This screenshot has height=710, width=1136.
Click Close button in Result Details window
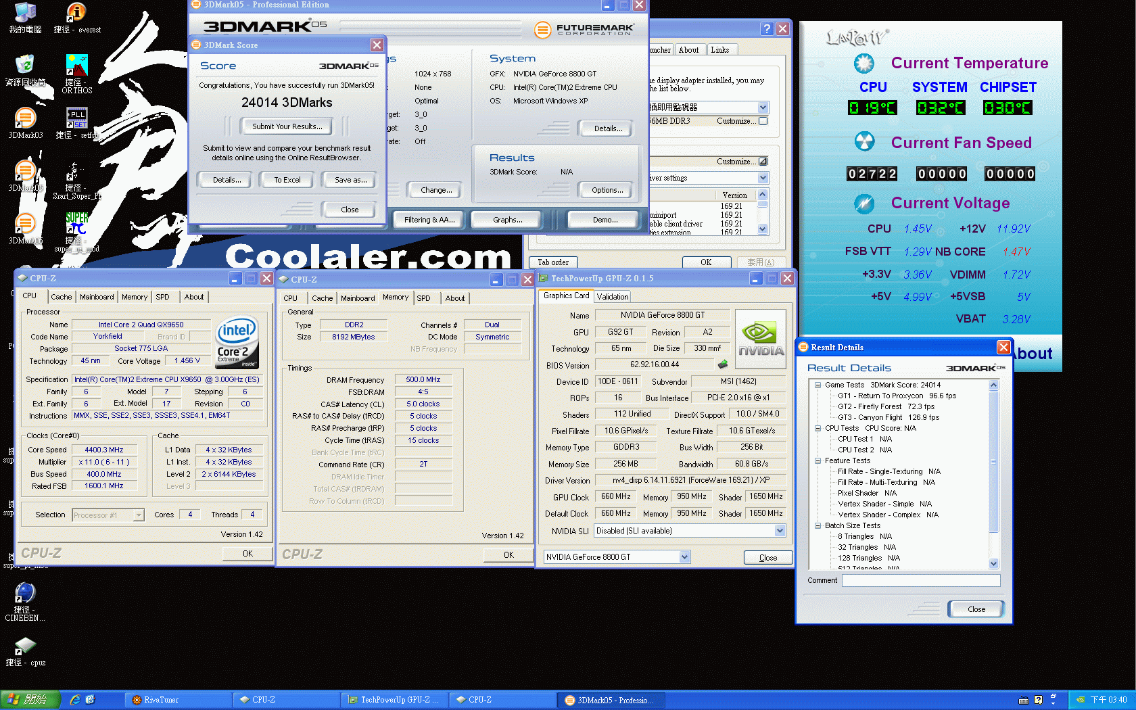(976, 609)
